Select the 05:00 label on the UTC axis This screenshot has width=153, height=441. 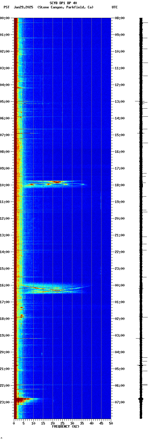click(x=119, y=369)
